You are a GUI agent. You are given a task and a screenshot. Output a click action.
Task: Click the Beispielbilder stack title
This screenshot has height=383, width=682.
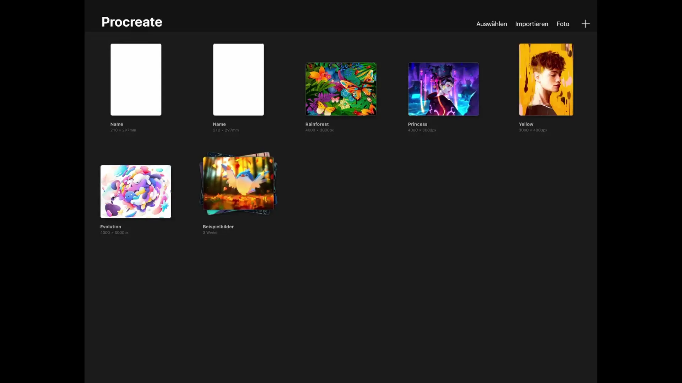point(218,227)
